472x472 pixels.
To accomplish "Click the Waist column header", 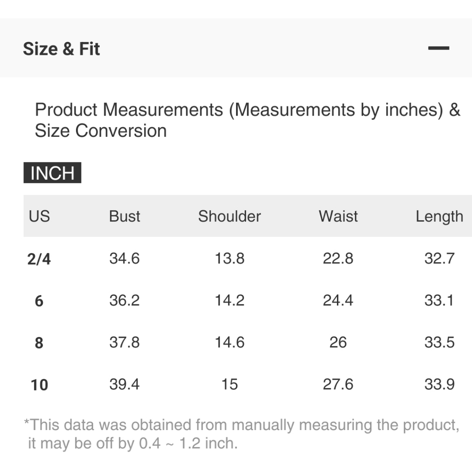I will (338, 216).
